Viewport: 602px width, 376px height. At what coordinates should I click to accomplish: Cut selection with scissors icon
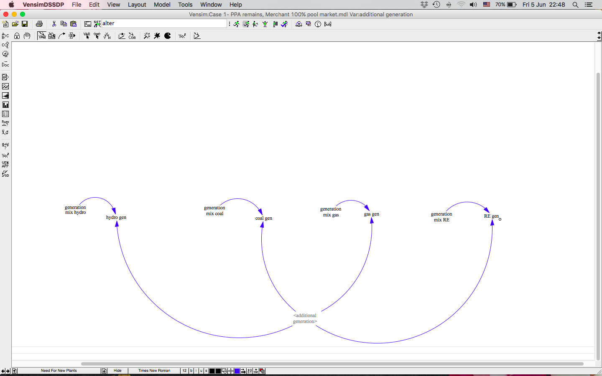54,24
